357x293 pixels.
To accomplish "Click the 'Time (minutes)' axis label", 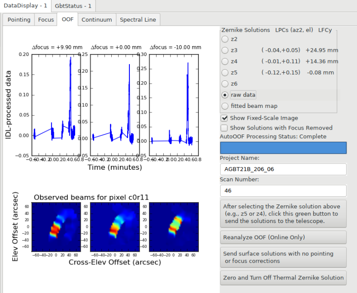I will click(x=115, y=167).
